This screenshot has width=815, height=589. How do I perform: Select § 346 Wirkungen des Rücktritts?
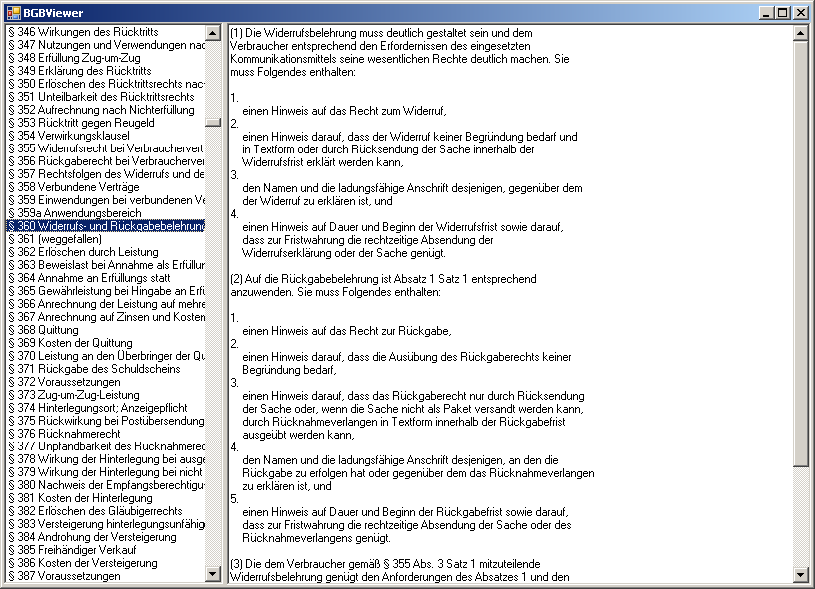(106, 32)
